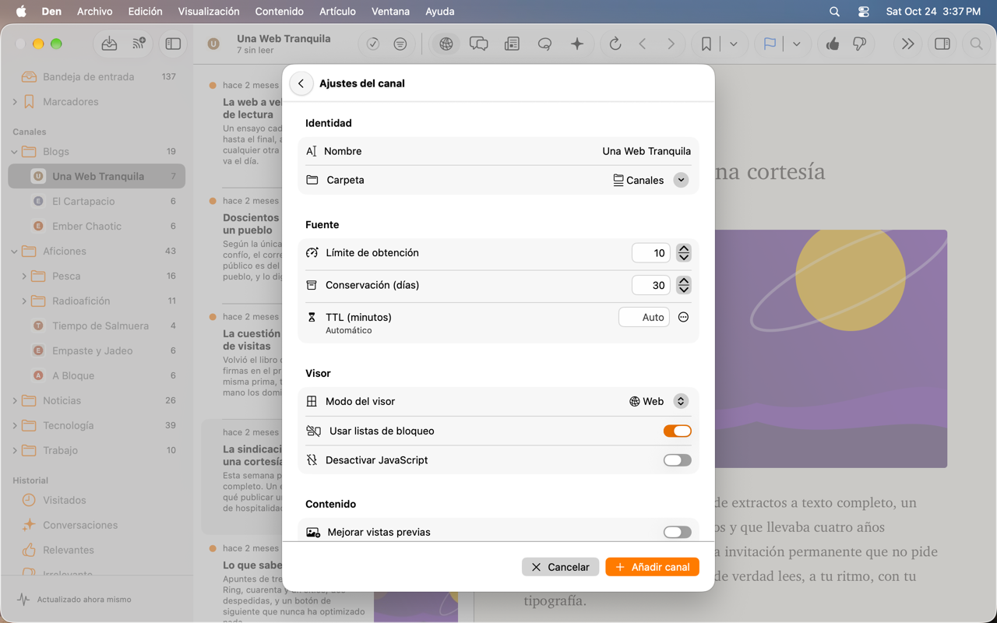The height and width of the screenshot is (623, 997).
Task: Open Bandeja de entrada in sidebar
Action: 97,76
